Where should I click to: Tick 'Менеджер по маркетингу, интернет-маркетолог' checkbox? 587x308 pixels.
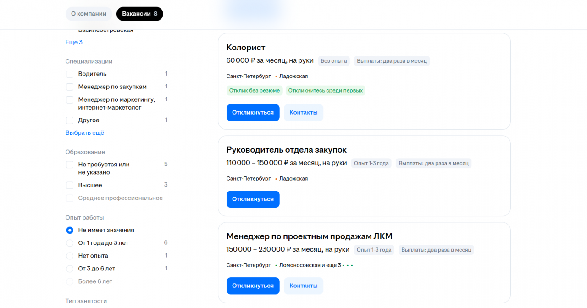coord(70,99)
